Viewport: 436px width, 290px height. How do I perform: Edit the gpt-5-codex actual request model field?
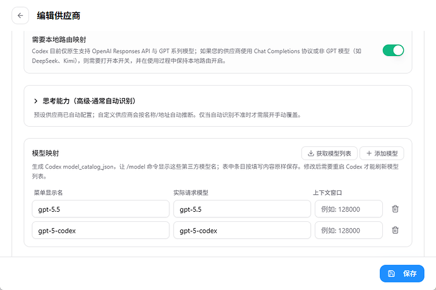click(242, 230)
